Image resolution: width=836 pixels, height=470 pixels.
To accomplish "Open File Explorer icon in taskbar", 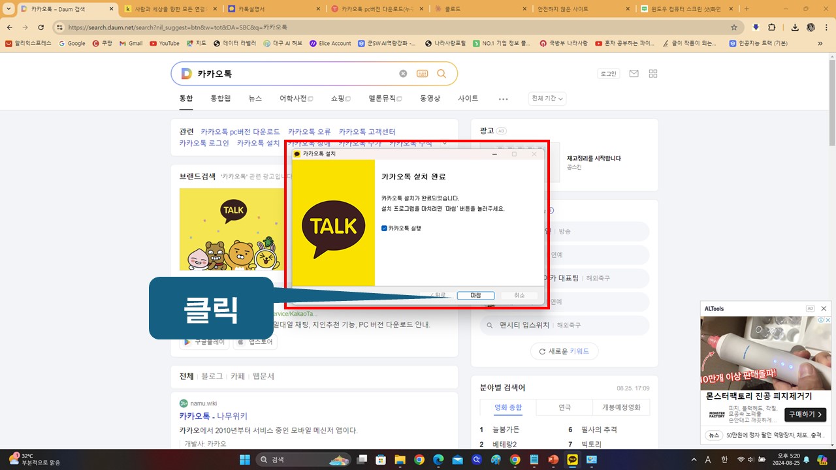I will 400,460.
